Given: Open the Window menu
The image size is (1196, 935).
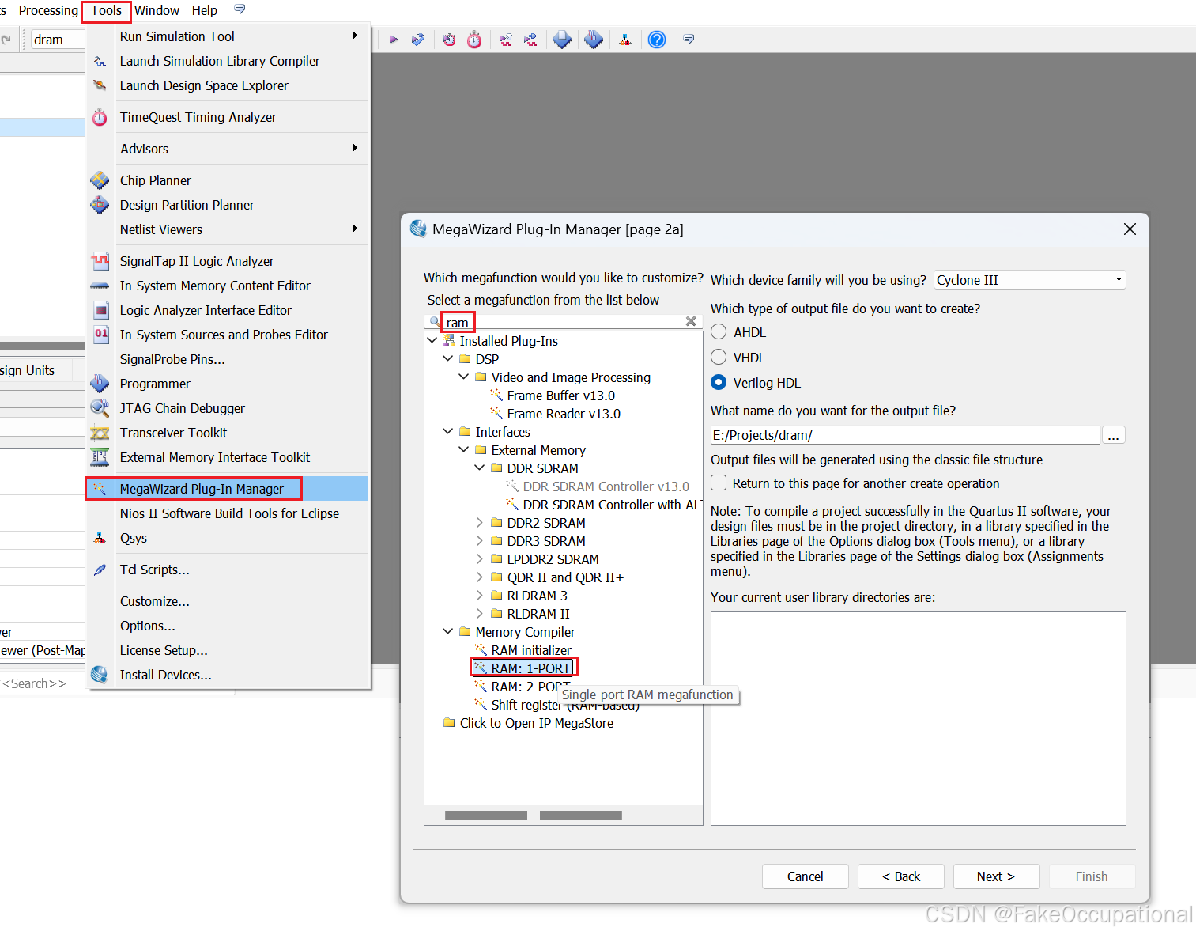Looking at the screenshot, I should click(x=157, y=10).
